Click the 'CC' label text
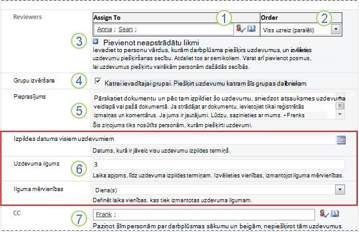The height and width of the screenshot is (232, 359). click(x=17, y=213)
